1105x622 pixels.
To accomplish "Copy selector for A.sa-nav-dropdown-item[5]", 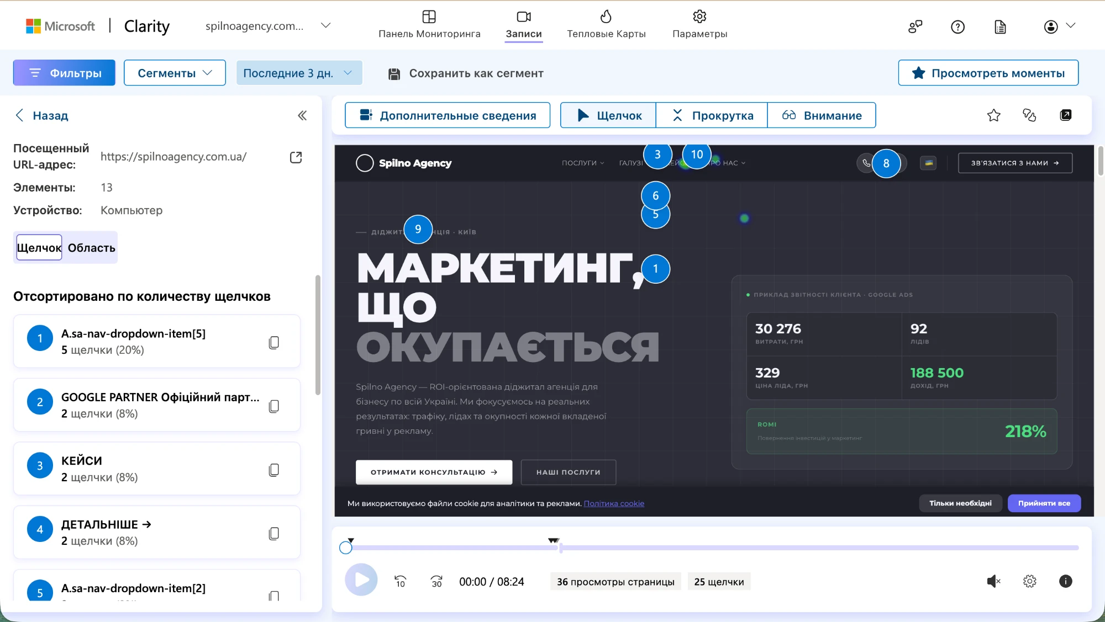I will pyautogui.click(x=274, y=342).
